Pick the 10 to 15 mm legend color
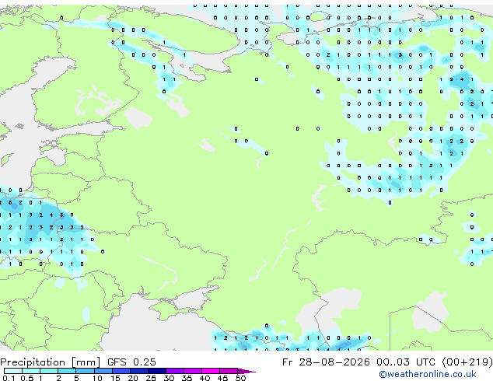Screen dimensions: 493x381 [x=103, y=371]
